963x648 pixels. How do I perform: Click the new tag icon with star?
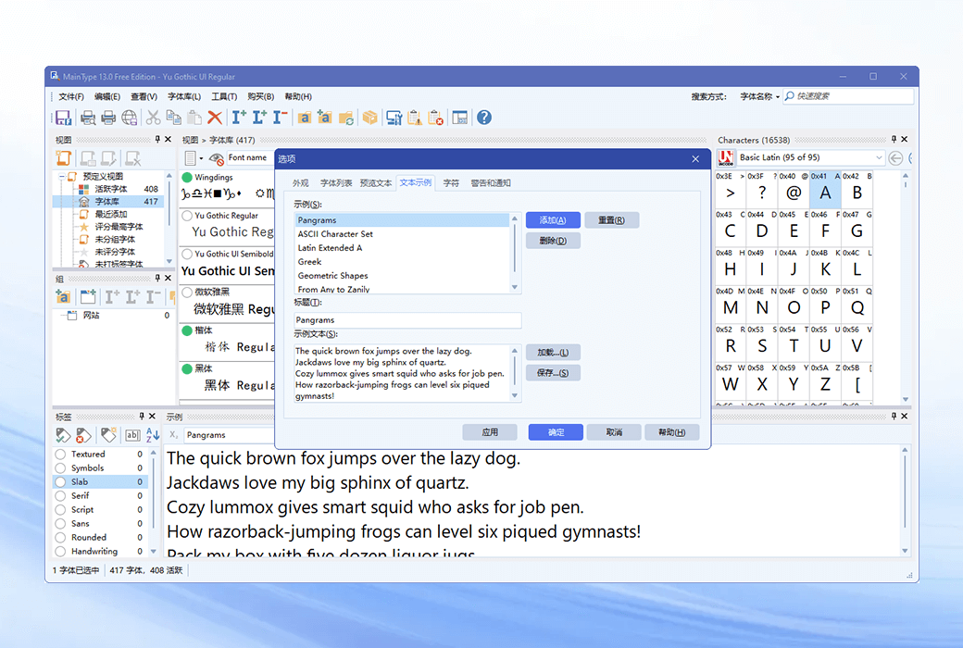coord(108,435)
